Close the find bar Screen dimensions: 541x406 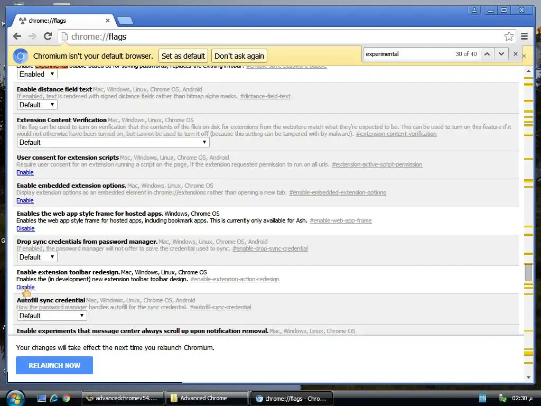pyautogui.click(x=516, y=54)
